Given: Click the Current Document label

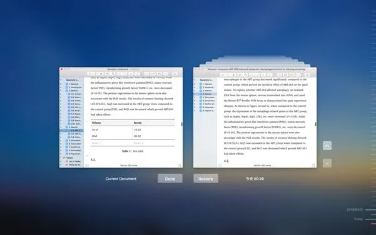Looking at the screenshot, I should (x=121, y=179).
